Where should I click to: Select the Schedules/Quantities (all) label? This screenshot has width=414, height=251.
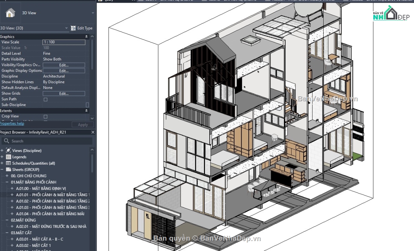point(33,163)
